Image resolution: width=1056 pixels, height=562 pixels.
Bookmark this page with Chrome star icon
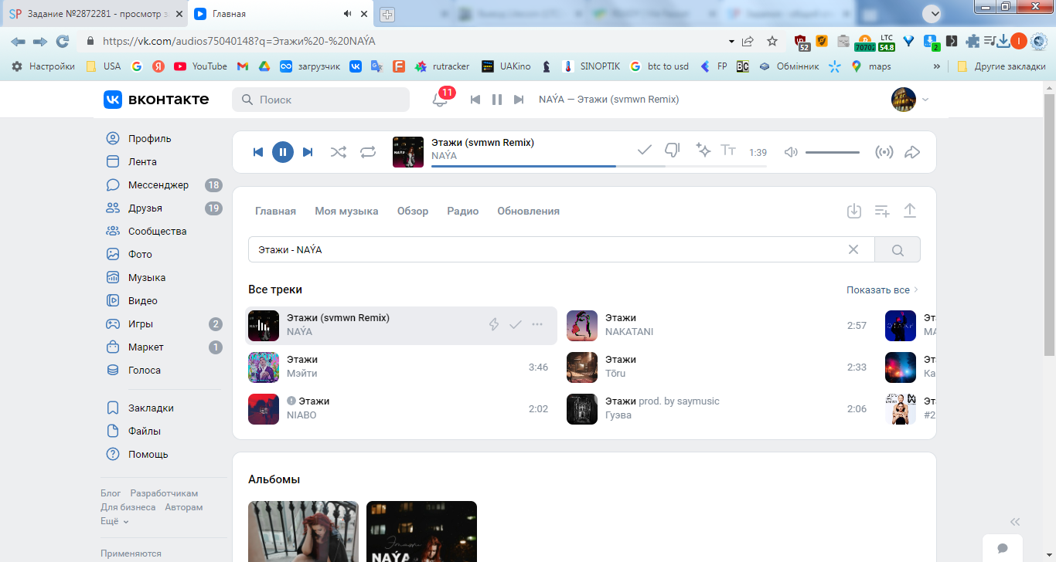click(x=772, y=42)
